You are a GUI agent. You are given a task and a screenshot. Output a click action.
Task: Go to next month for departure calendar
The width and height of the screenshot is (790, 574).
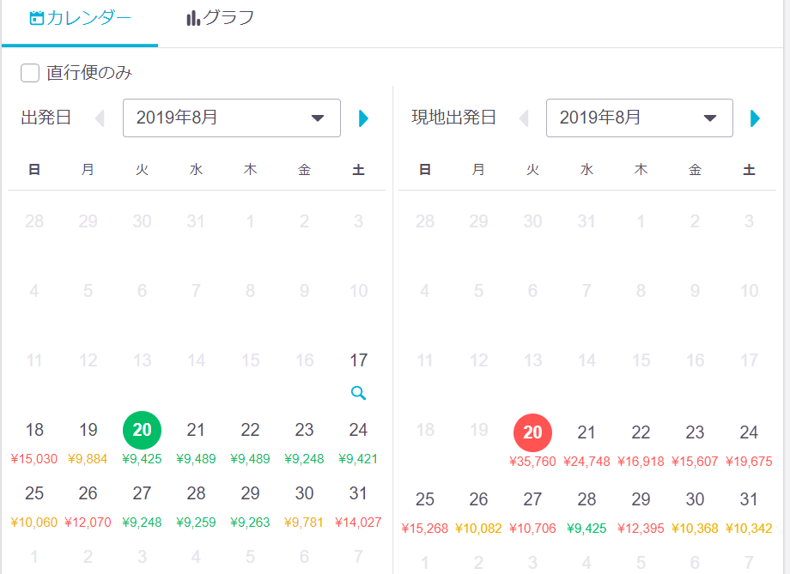tap(363, 118)
